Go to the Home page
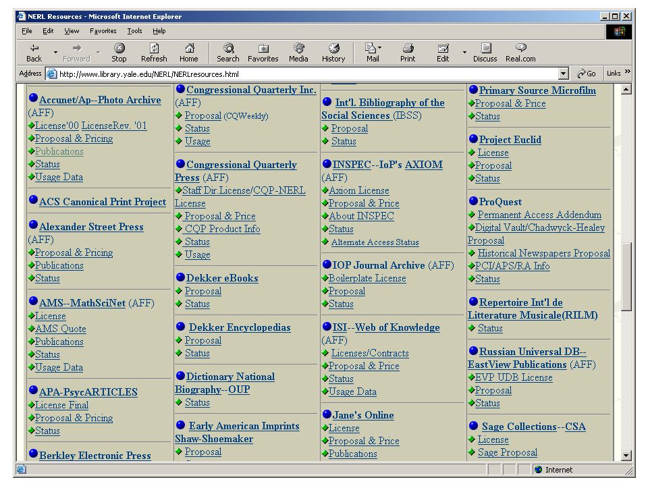Image resolution: width=648 pixels, height=486 pixels. 189,53
